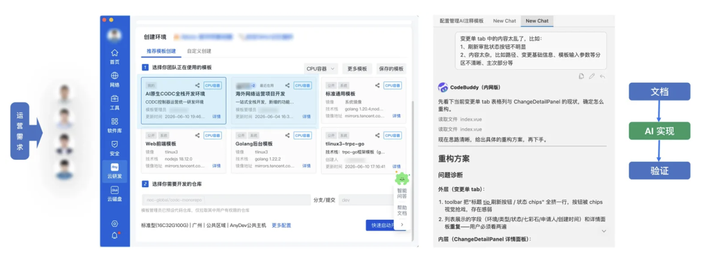705x257 pixels.
Task: Open the 软件库 grid icon in sidebar
Action: pyautogui.click(x=115, y=121)
